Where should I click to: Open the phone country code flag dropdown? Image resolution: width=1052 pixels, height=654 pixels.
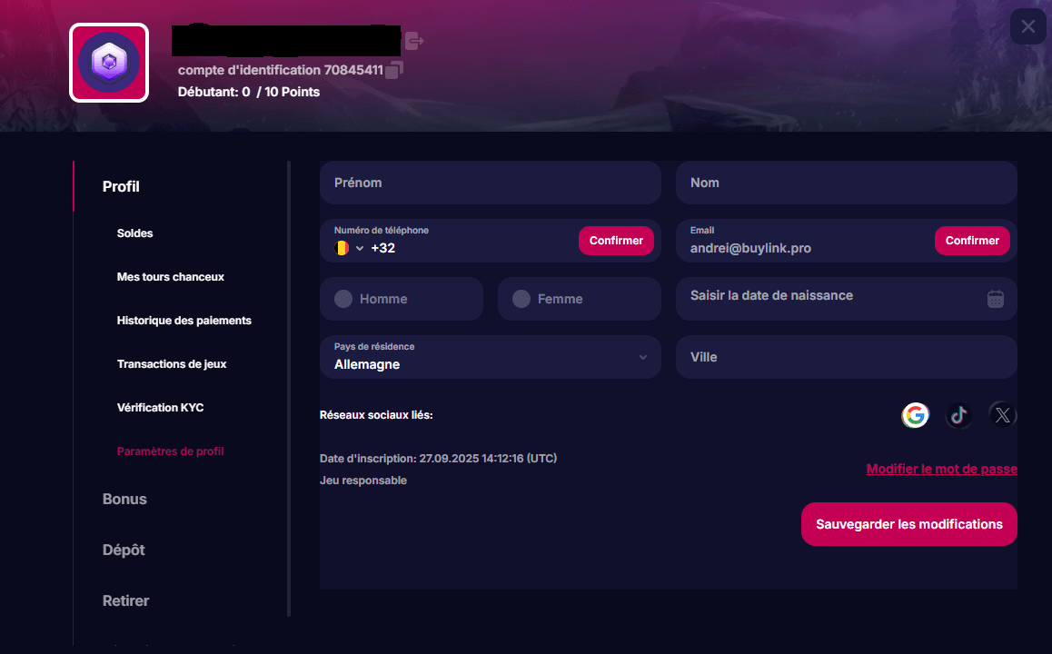[x=349, y=248]
